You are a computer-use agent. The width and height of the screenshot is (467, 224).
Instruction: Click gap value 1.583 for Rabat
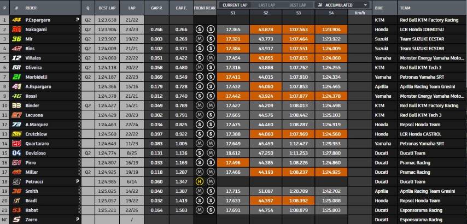click(x=182, y=210)
